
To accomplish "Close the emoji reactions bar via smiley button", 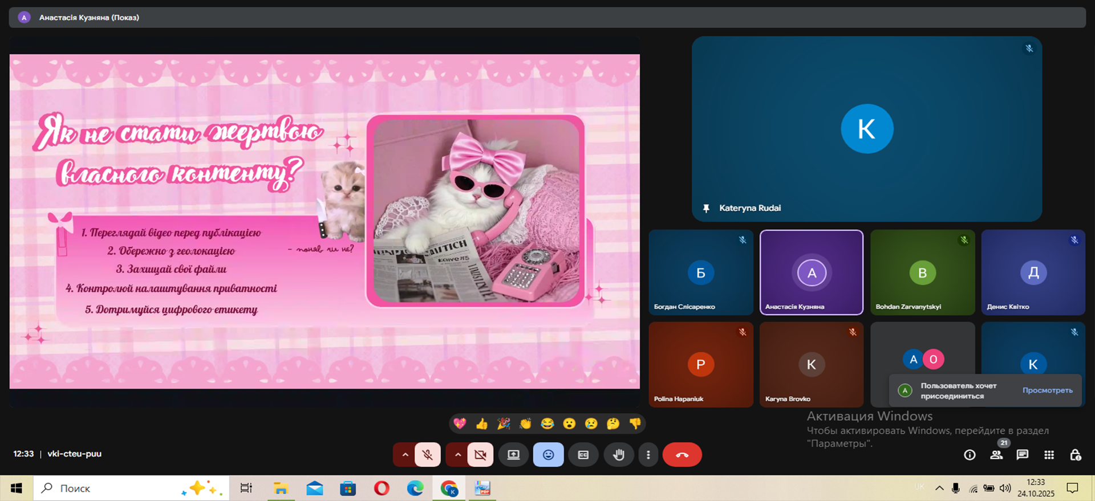I will point(548,455).
